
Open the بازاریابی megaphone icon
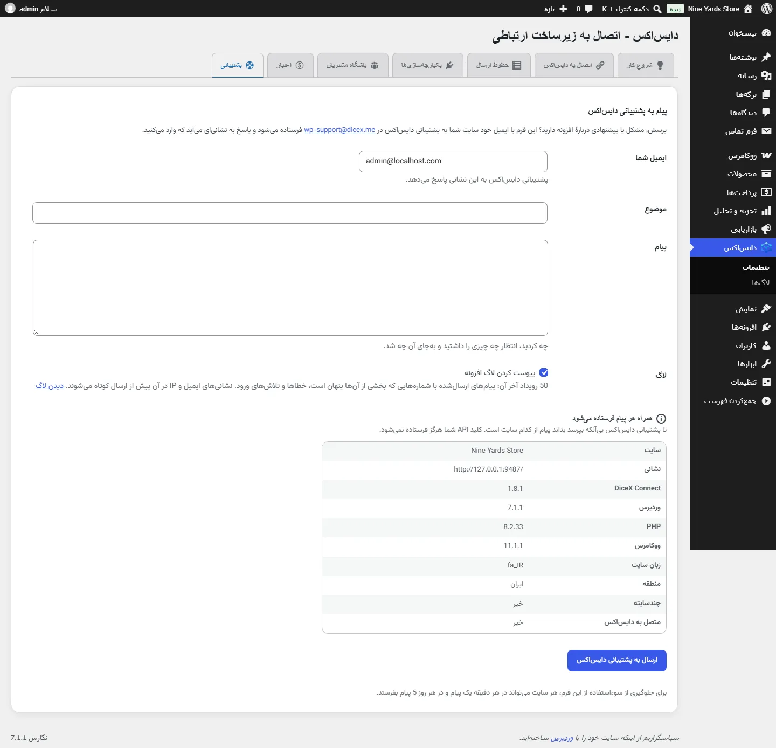tap(766, 229)
